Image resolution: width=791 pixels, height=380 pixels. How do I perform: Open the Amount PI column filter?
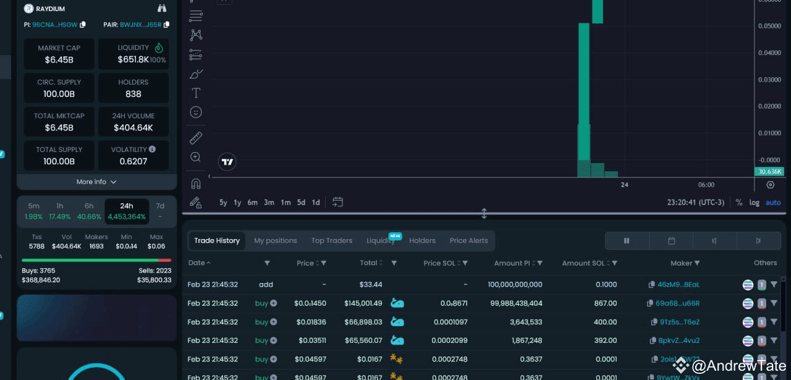[539, 263]
